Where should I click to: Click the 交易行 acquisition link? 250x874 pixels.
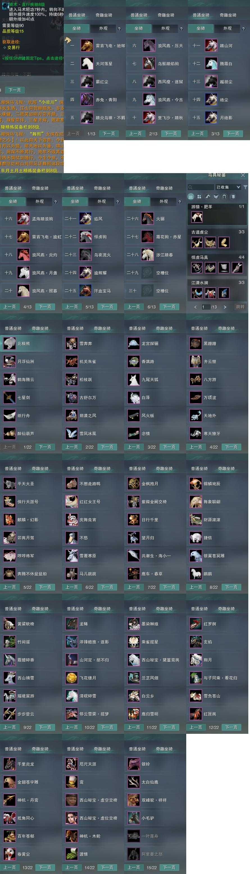pyautogui.click(x=13, y=48)
